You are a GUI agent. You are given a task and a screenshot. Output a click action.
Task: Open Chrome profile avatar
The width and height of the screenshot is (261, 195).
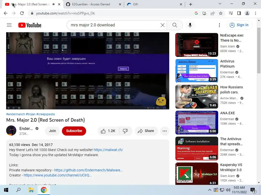(247, 13)
